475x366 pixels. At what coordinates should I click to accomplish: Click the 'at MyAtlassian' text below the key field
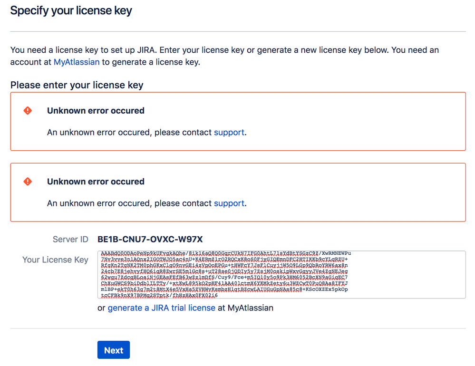[x=246, y=308]
